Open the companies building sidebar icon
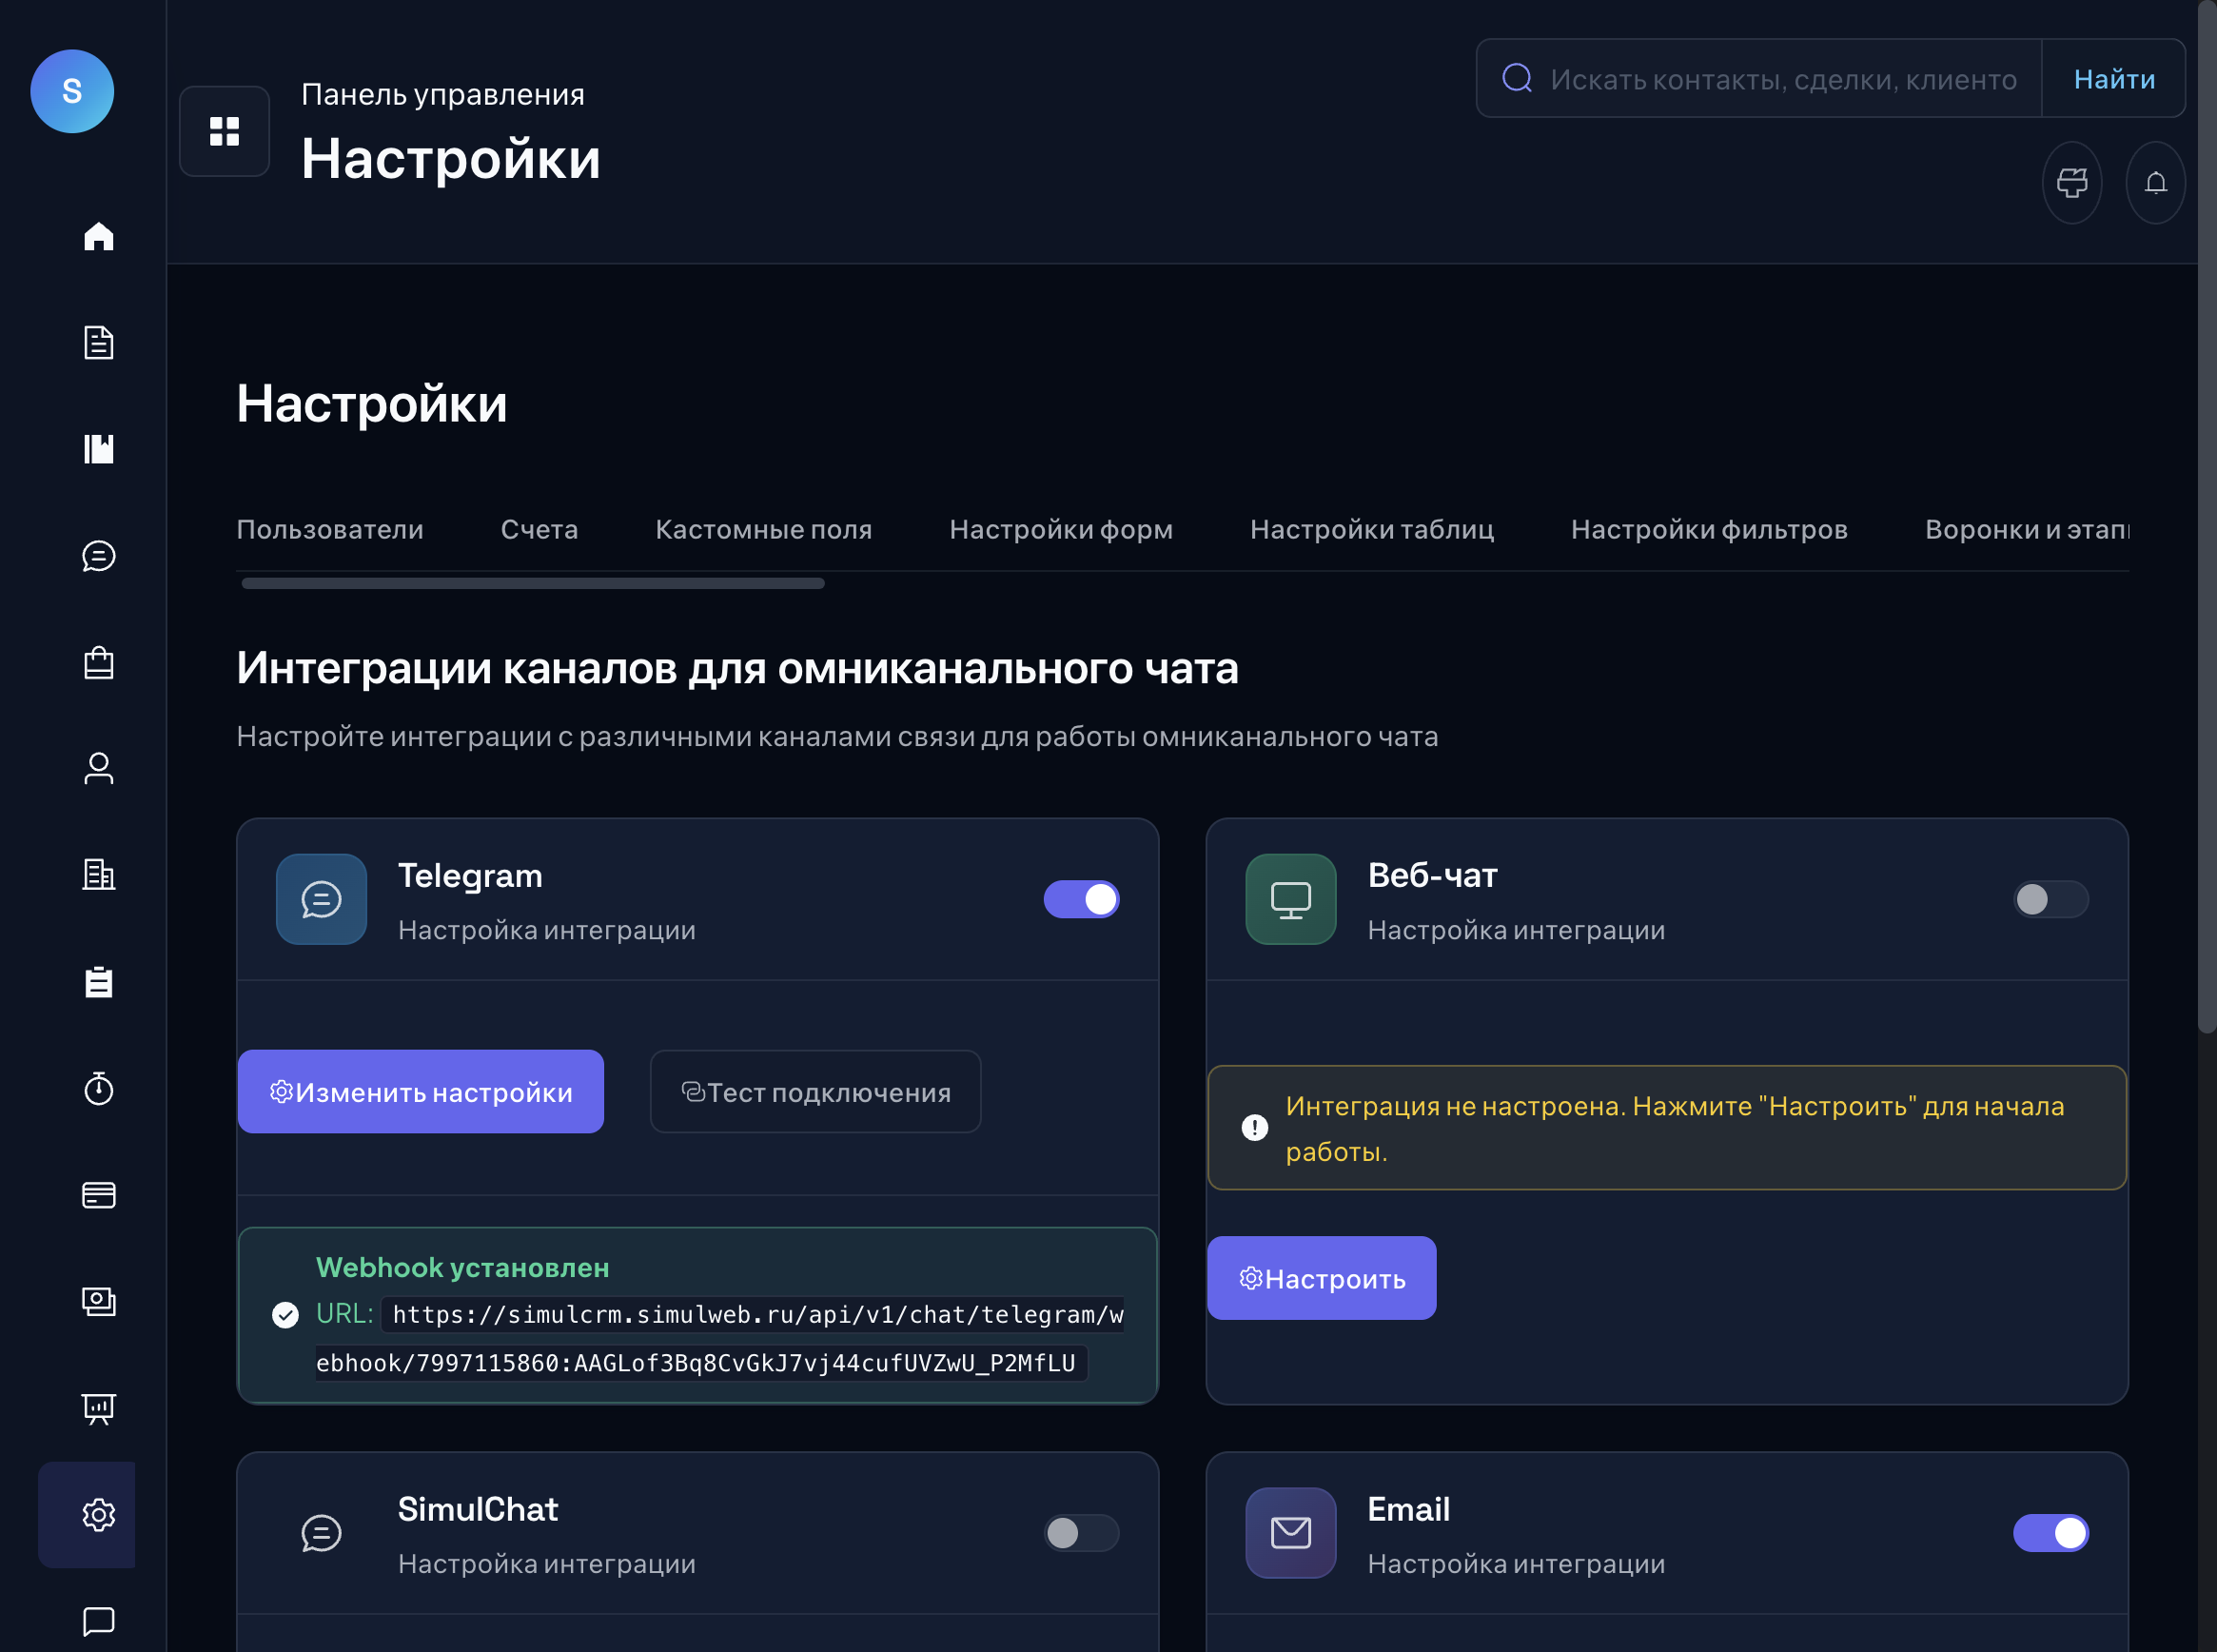The width and height of the screenshot is (2217, 1652). pyautogui.click(x=98, y=875)
